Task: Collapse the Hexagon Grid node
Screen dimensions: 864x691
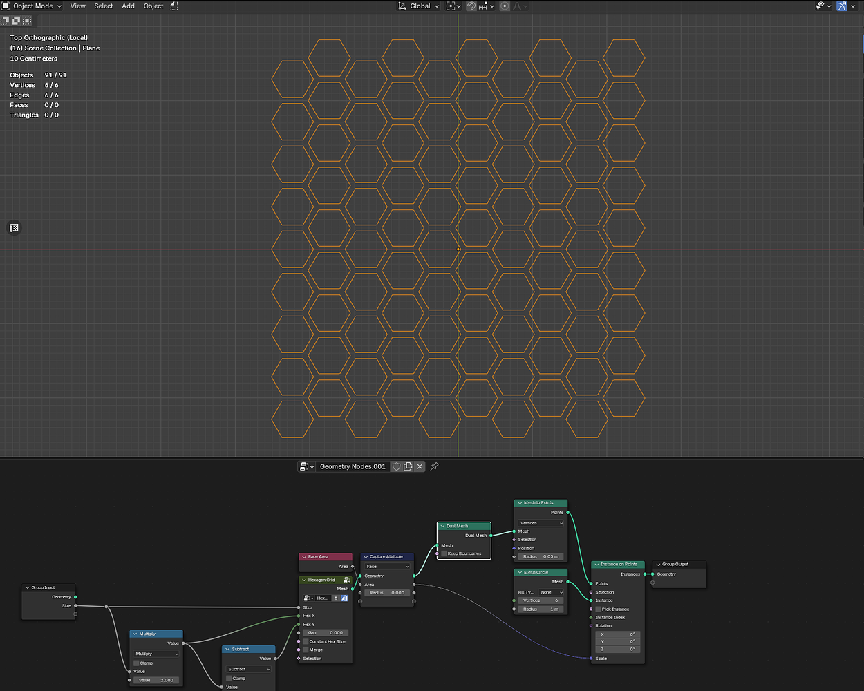Action: [304, 580]
